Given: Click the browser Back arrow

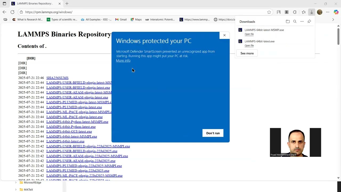Looking at the screenshot, I should (5, 12).
